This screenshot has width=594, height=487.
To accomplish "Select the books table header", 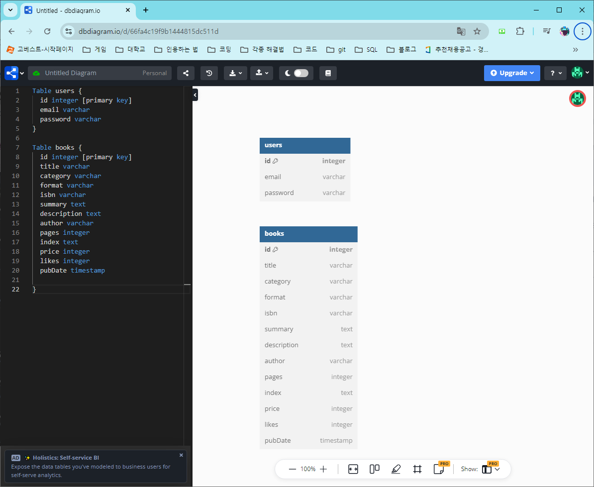I will click(308, 234).
